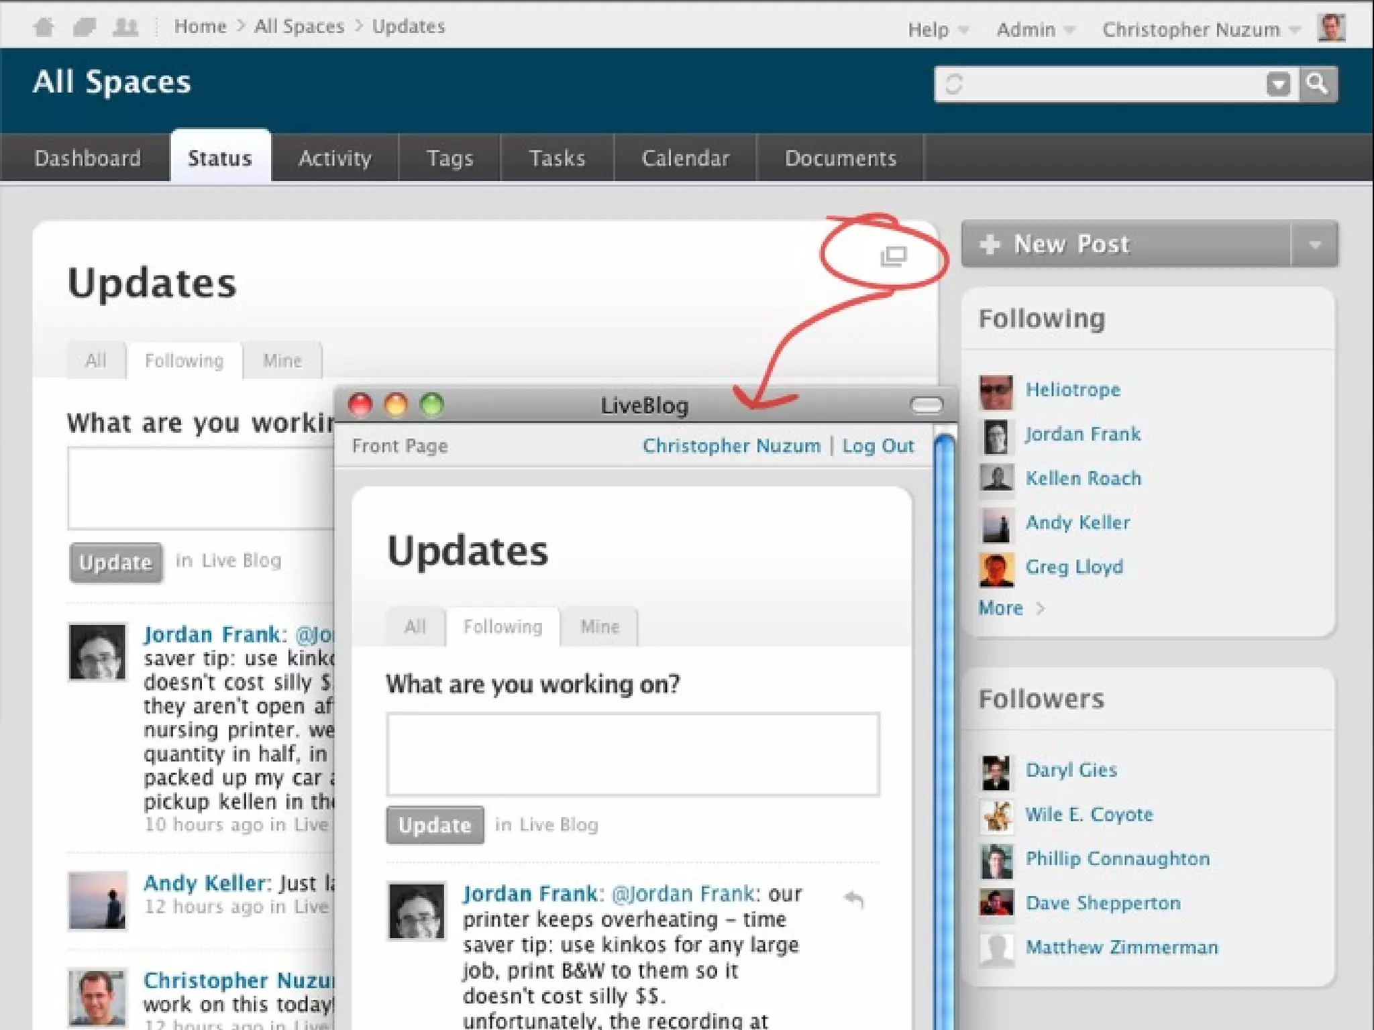This screenshot has width=1374, height=1030.
Task: Select the Mine tab in LiveBlog window
Action: pyautogui.click(x=599, y=627)
